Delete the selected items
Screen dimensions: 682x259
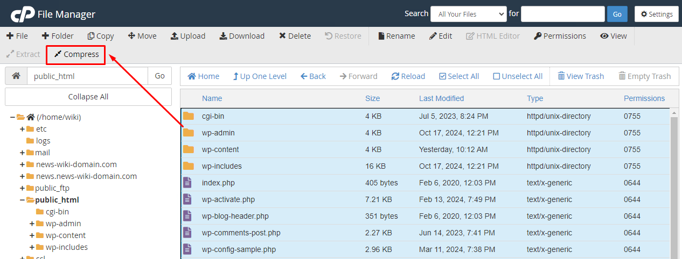point(295,36)
